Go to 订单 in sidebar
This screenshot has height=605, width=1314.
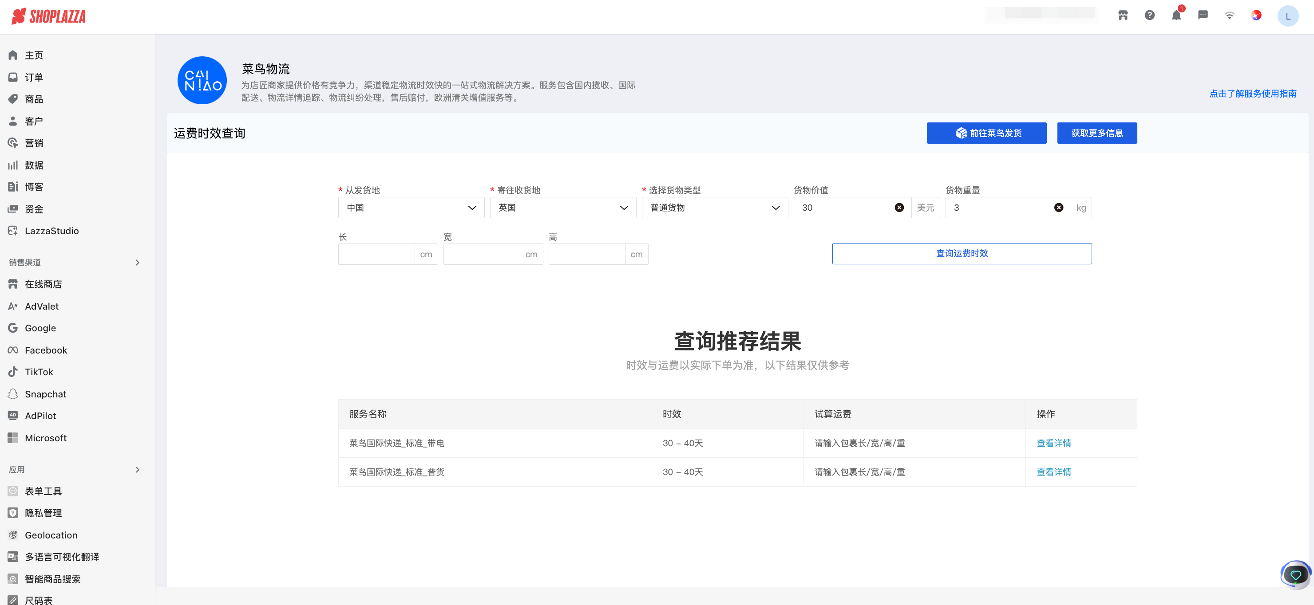pyautogui.click(x=34, y=77)
